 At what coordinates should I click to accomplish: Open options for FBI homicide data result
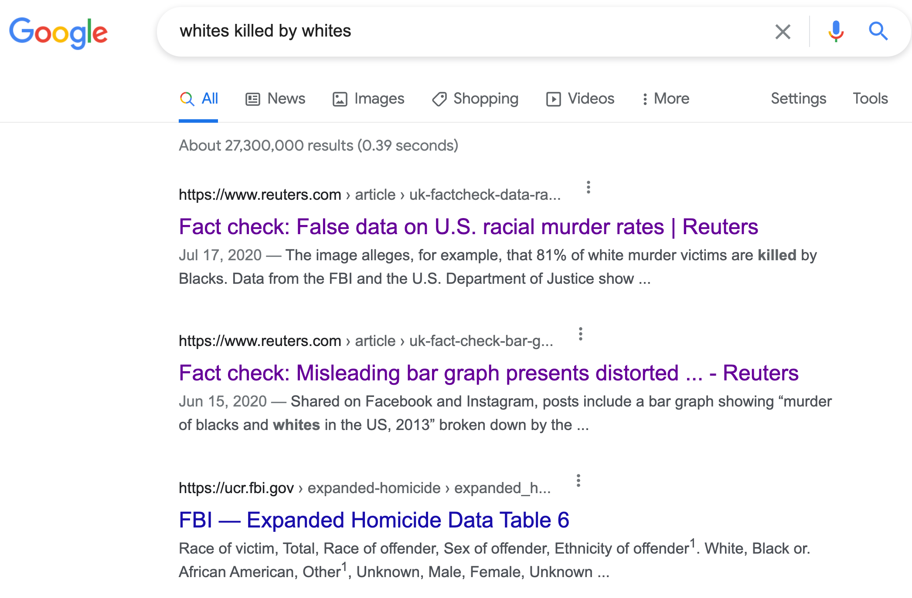coord(578,481)
